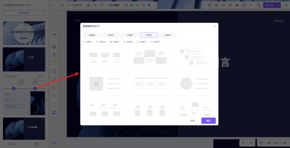290x148 pixels.
Task: Open the AI助手 assistant
Action: pyautogui.click(x=114, y=5)
